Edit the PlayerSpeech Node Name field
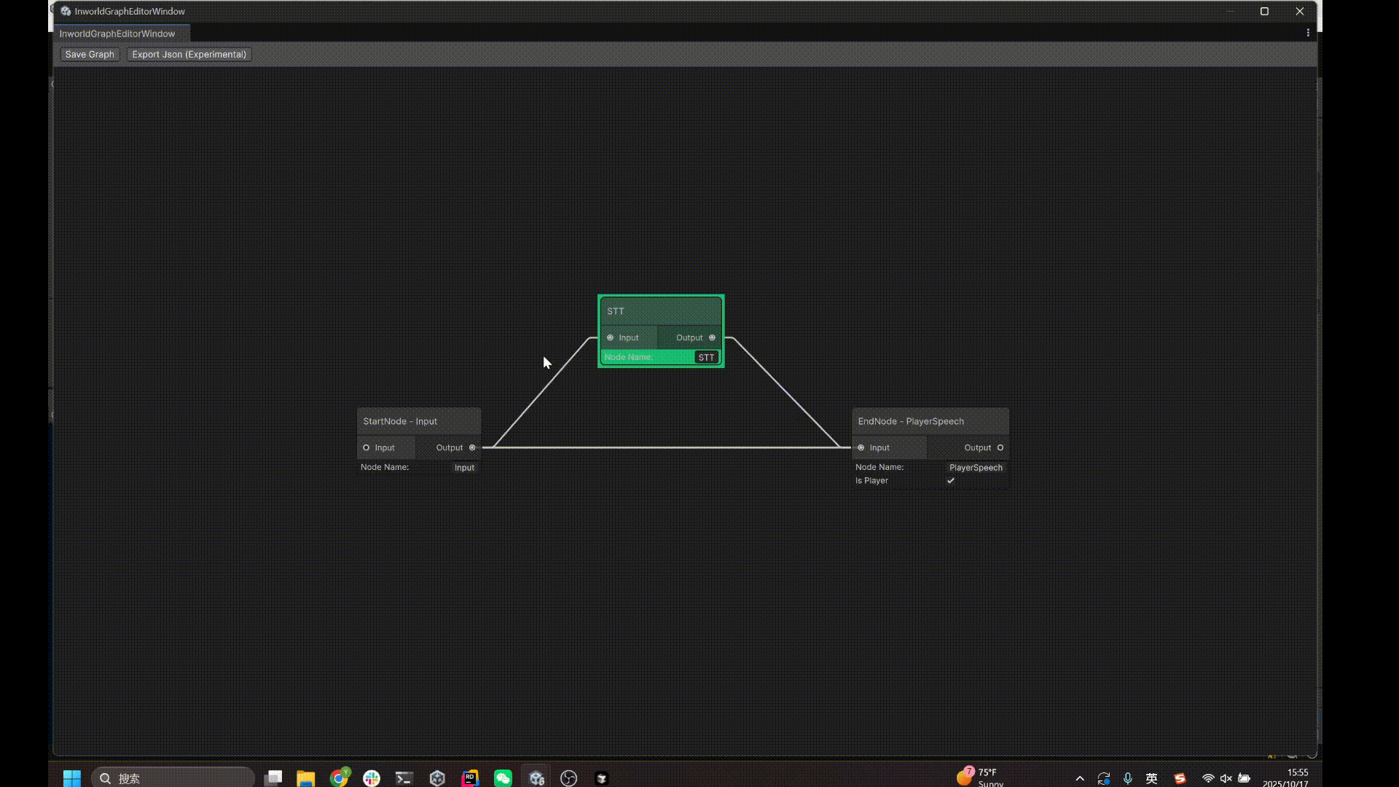1399x787 pixels. point(976,468)
